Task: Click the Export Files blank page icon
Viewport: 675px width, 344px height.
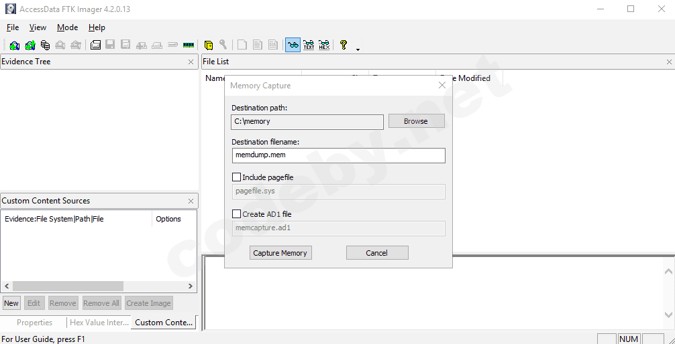Action: point(242,45)
